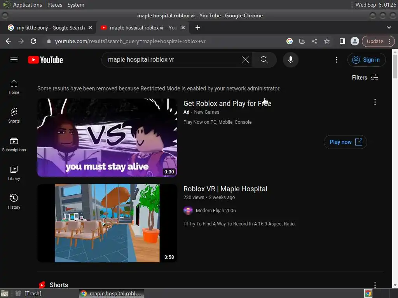Open the Home sidebar item
The width and height of the screenshot is (398, 298).
[14, 87]
